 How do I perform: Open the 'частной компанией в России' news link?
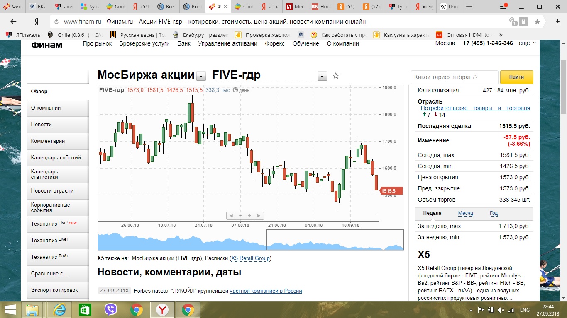[266, 291]
